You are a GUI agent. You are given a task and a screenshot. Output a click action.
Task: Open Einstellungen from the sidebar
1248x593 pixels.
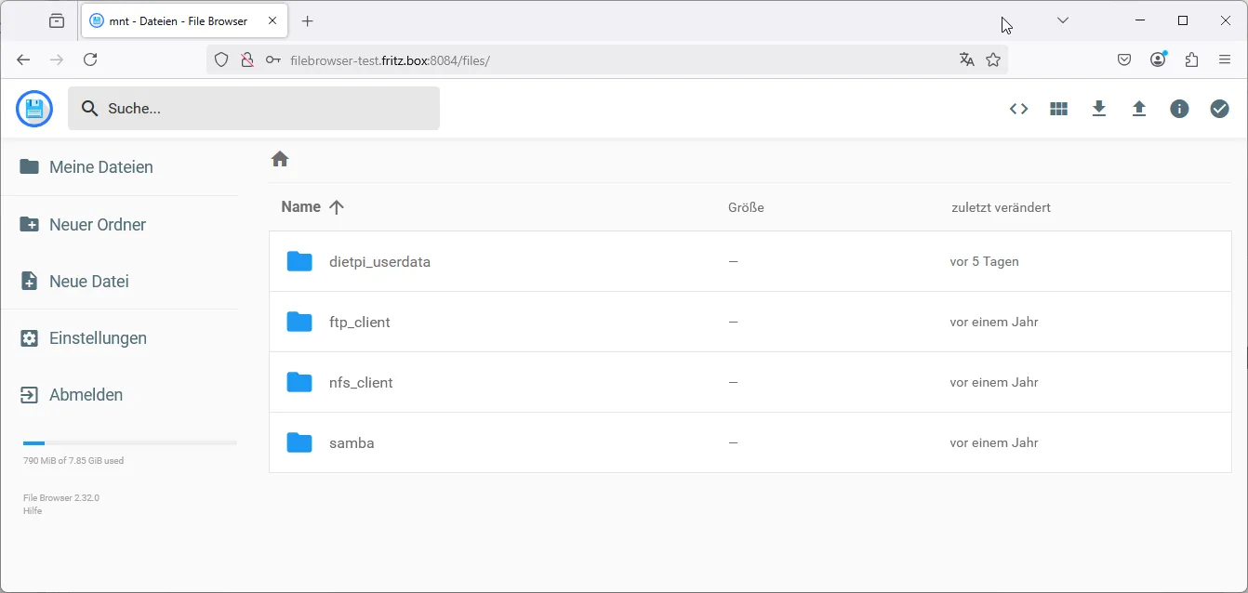tap(97, 337)
